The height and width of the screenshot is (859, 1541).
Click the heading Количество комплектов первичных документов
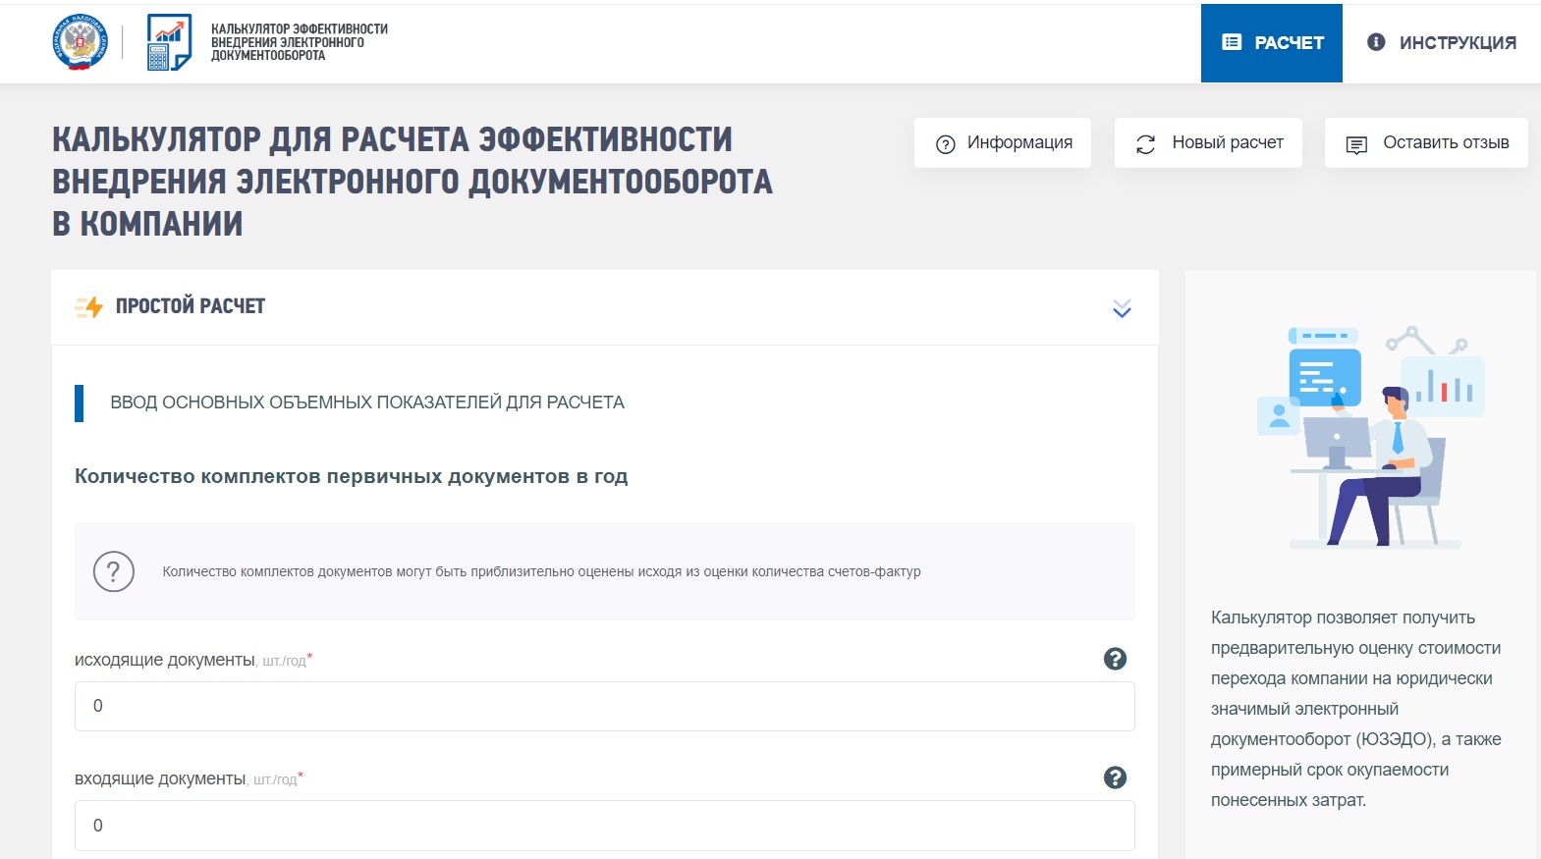click(x=352, y=476)
